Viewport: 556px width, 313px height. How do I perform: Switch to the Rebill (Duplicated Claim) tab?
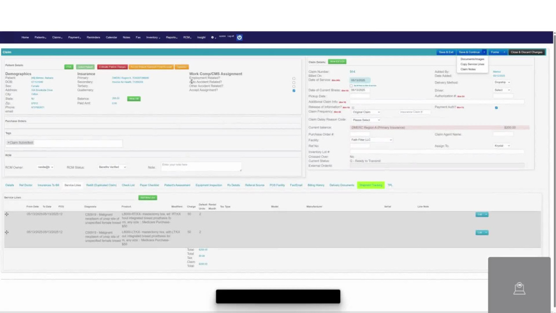tap(101, 185)
